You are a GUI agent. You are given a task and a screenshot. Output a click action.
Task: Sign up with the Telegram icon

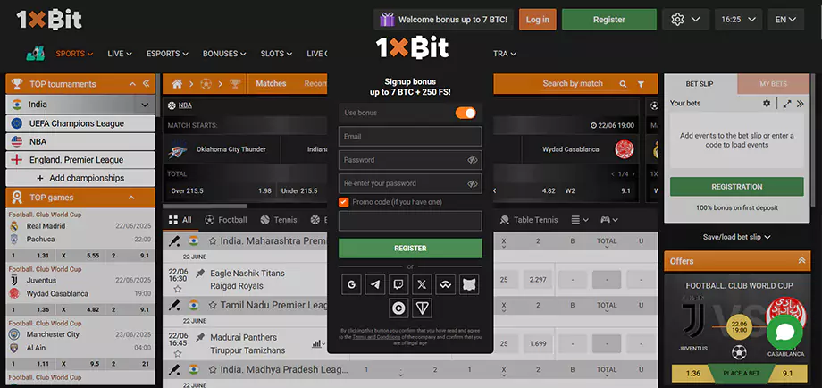click(x=375, y=284)
